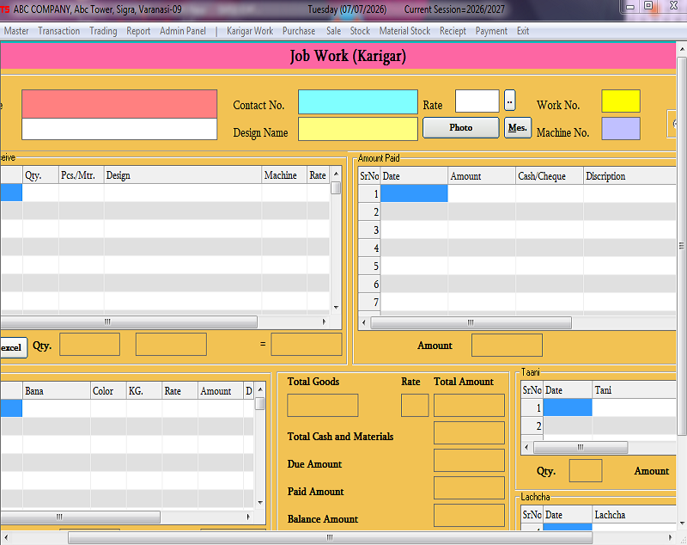Open the Payment menu
Viewport: 687px width, 545px height.
point(491,31)
